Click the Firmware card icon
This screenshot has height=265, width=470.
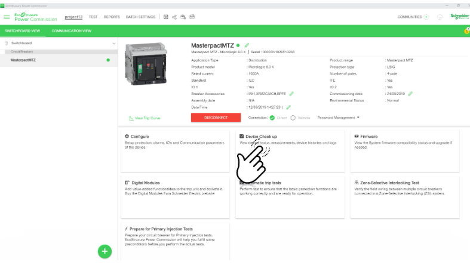pos(357,136)
